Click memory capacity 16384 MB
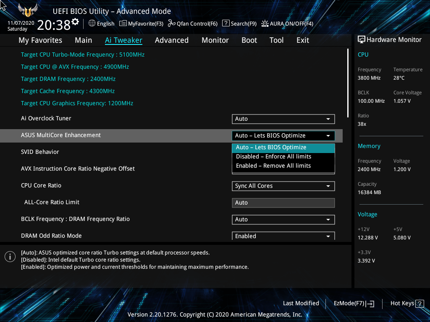The width and height of the screenshot is (430, 322). [x=369, y=192]
